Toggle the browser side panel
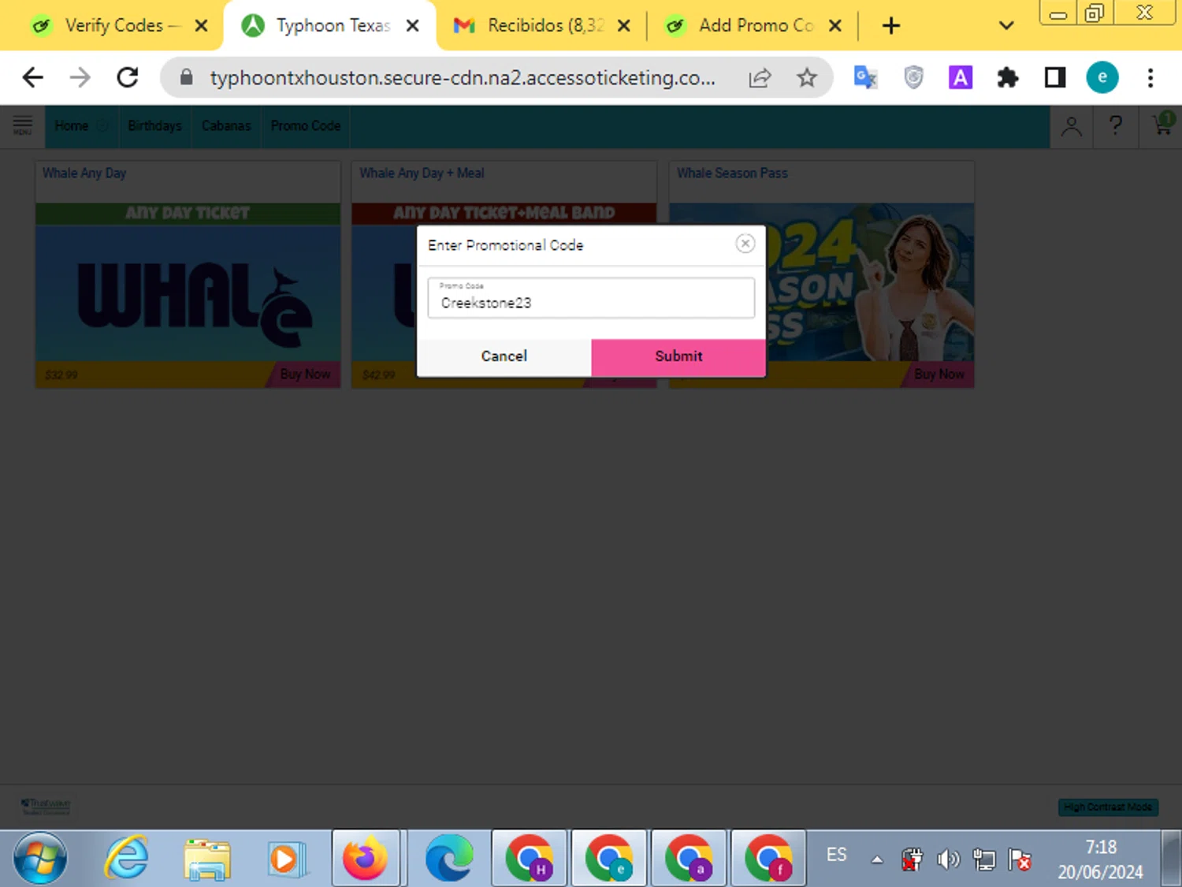 (x=1054, y=77)
